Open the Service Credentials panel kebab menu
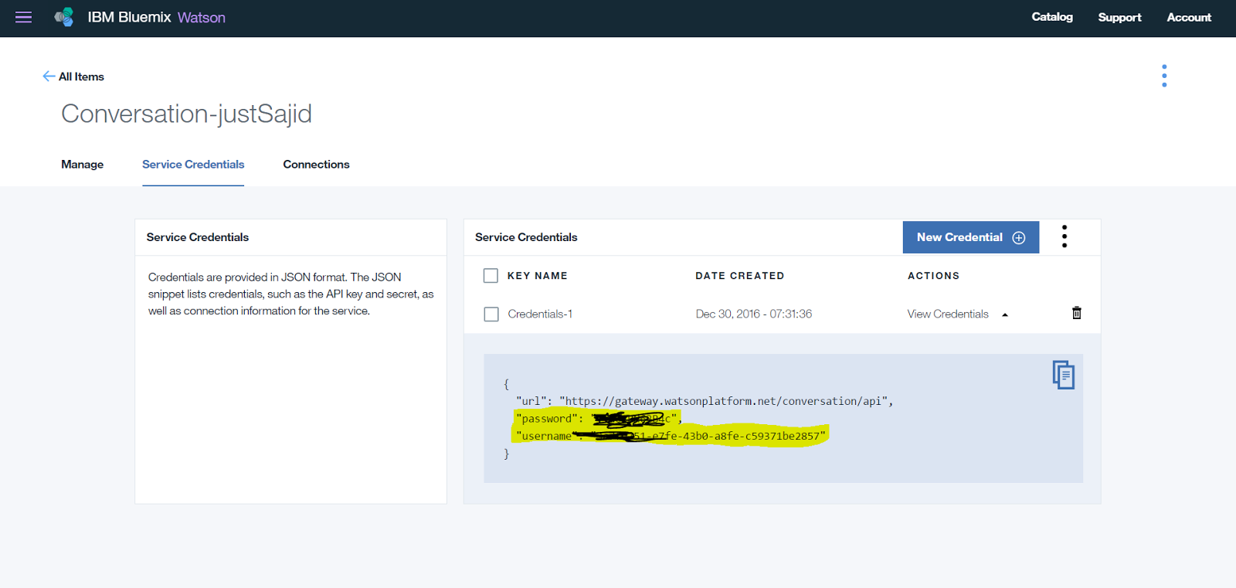This screenshot has width=1236, height=588. [x=1065, y=236]
